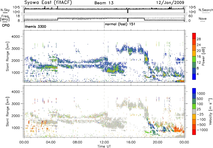Image resolution: width=213 pixels, height=148 pixels.
Task: Click the '18' tick on the frequency axis
Action: coord(18,16)
